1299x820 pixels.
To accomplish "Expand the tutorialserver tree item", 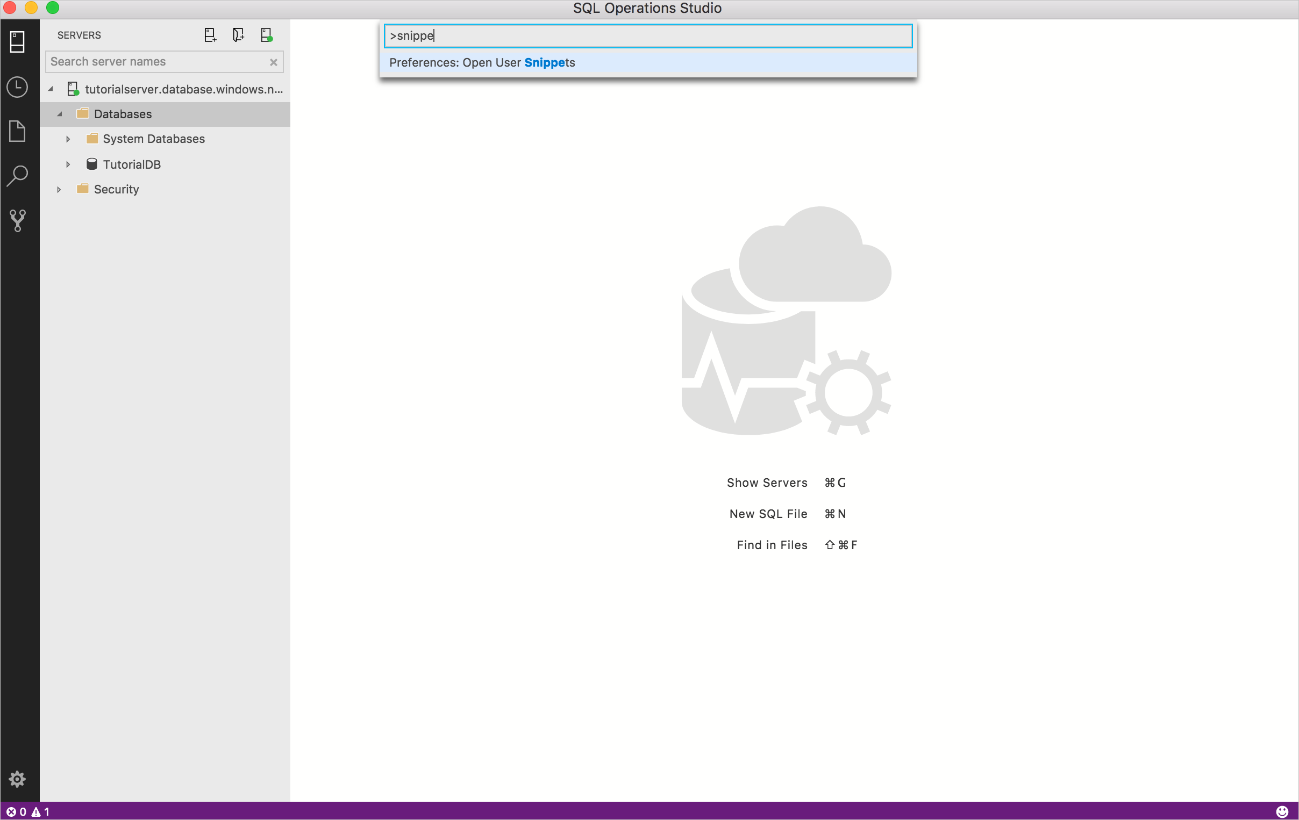I will [51, 88].
